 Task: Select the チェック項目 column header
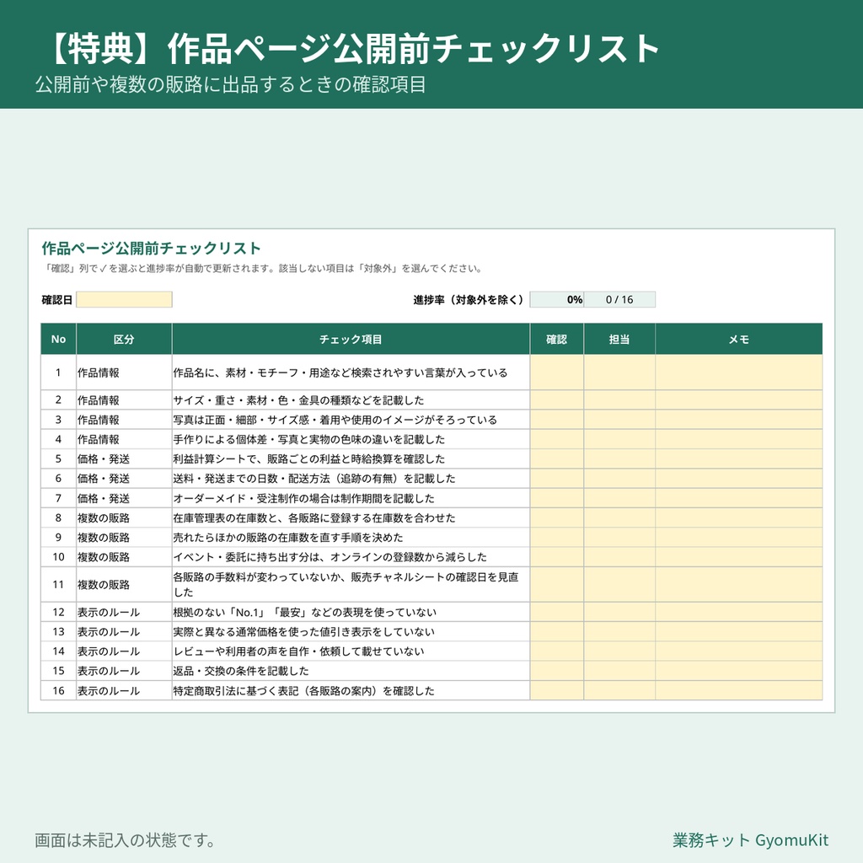(351, 339)
